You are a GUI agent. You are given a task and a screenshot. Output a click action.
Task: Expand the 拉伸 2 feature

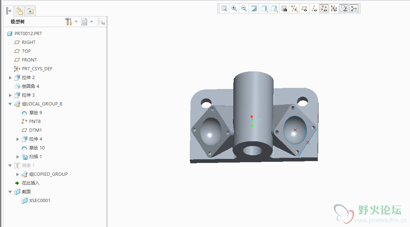pos(10,78)
